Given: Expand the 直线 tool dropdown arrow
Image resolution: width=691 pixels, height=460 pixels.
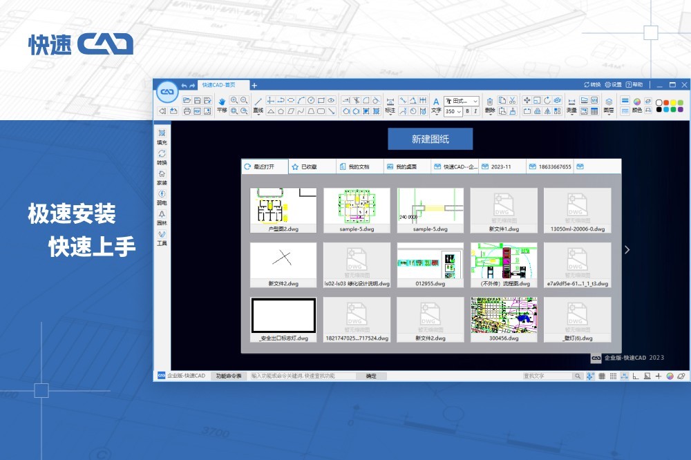Looking at the screenshot, I should coord(258,115).
